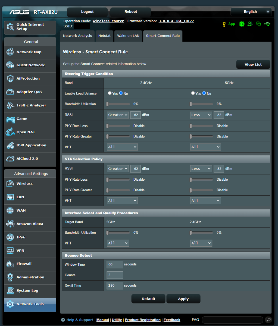The width and height of the screenshot is (278, 326).
Task: Switch to Wake on LAN tab
Action: pyautogui.click(x=128, y=36)
